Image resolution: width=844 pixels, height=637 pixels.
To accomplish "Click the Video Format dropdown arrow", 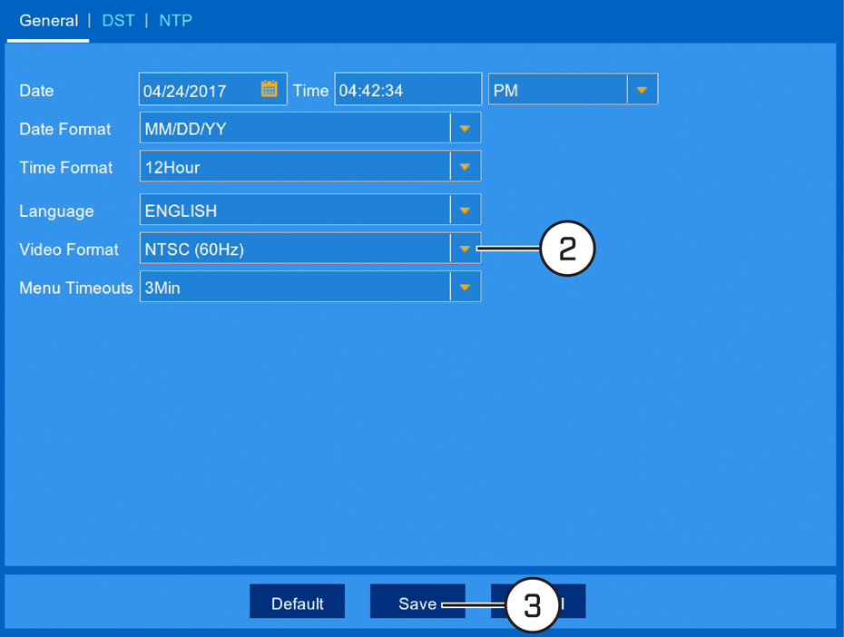I will pos(465,249).
